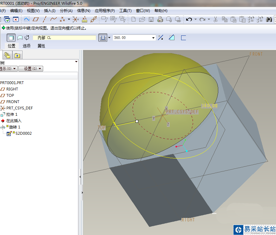Click the paste special icon

coord(242,19)
